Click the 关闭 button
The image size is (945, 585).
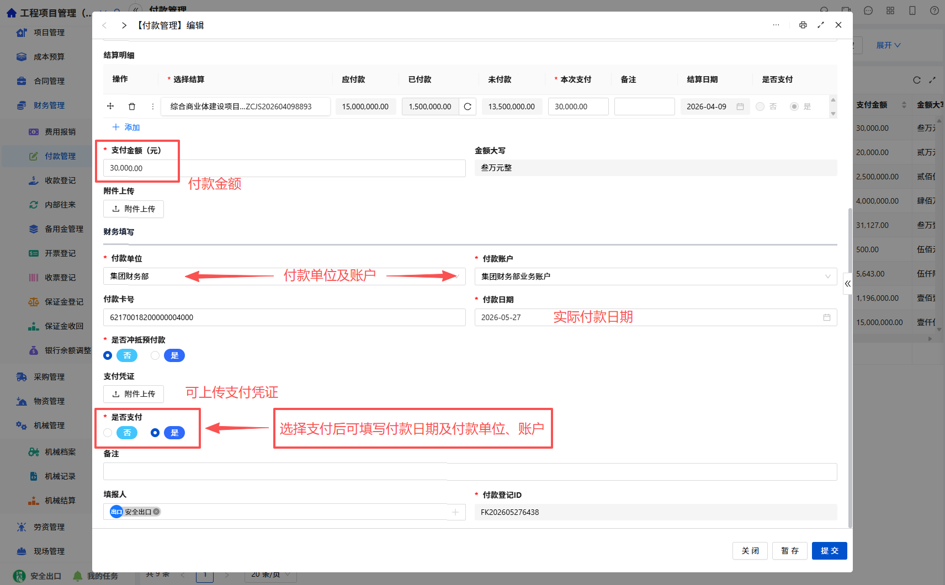coord(750,551)
